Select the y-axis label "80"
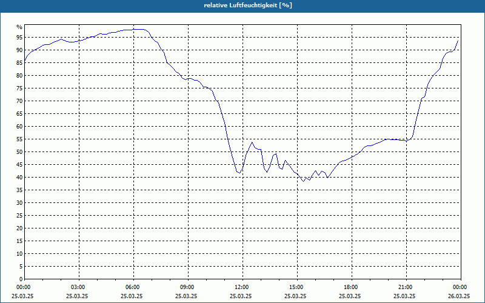The width and height of the screenshot is (485, 303). click(19, 75)
